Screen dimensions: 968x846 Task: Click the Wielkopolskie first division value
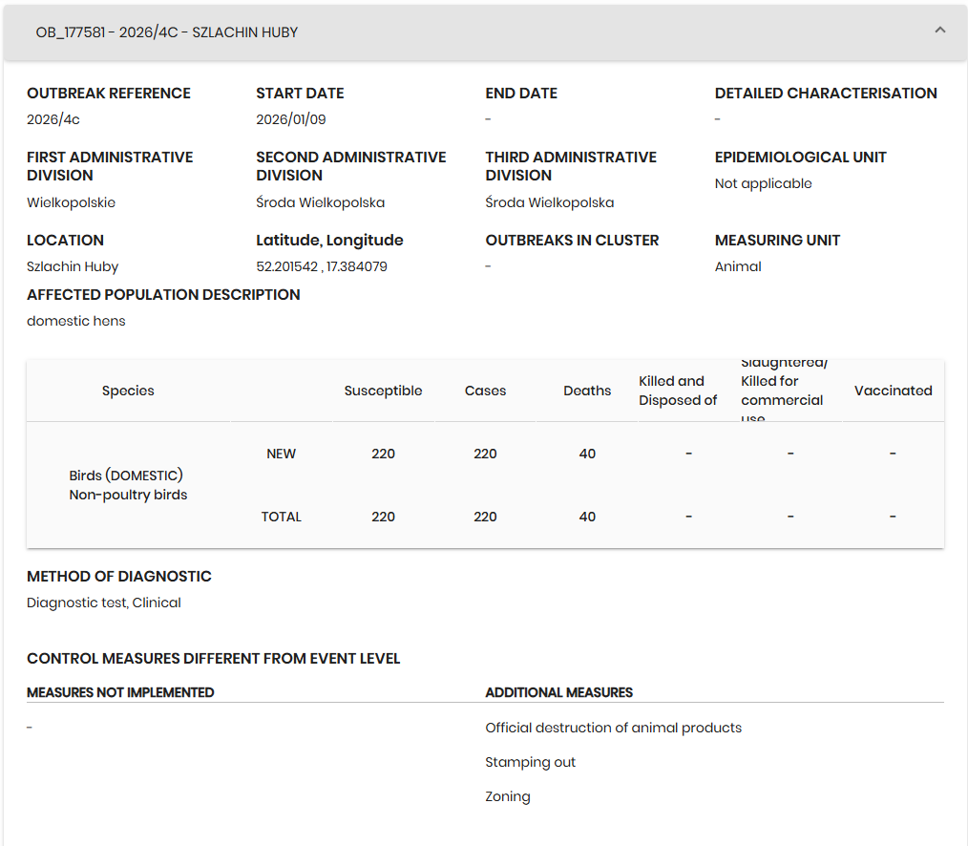[x=71, y=202]
